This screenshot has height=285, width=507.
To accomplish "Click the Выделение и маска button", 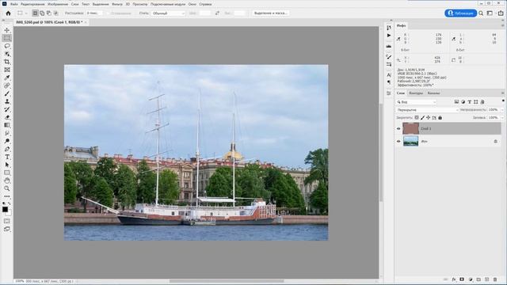I will [271, 13].
